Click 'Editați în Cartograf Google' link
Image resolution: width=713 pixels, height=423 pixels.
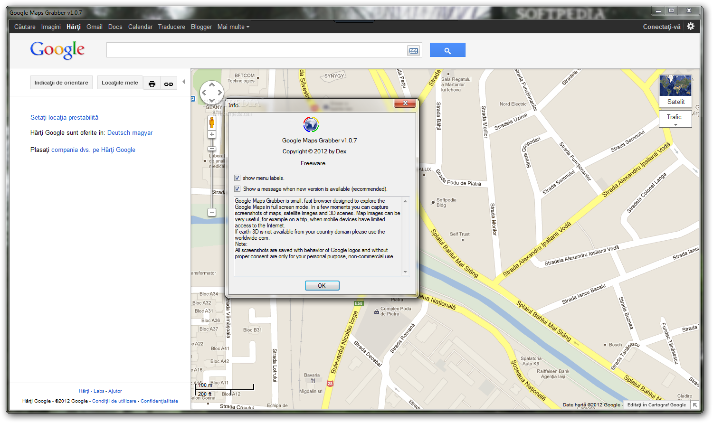[656, 405]
